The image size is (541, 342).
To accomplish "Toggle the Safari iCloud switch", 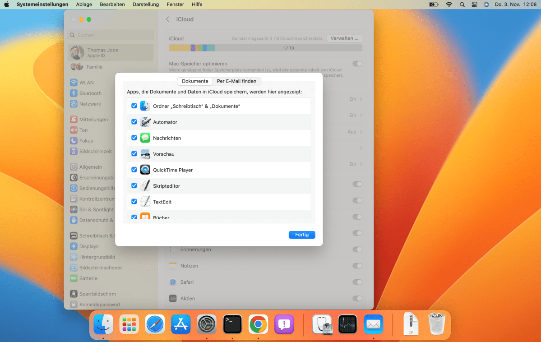I will click(x=357, y=282).
